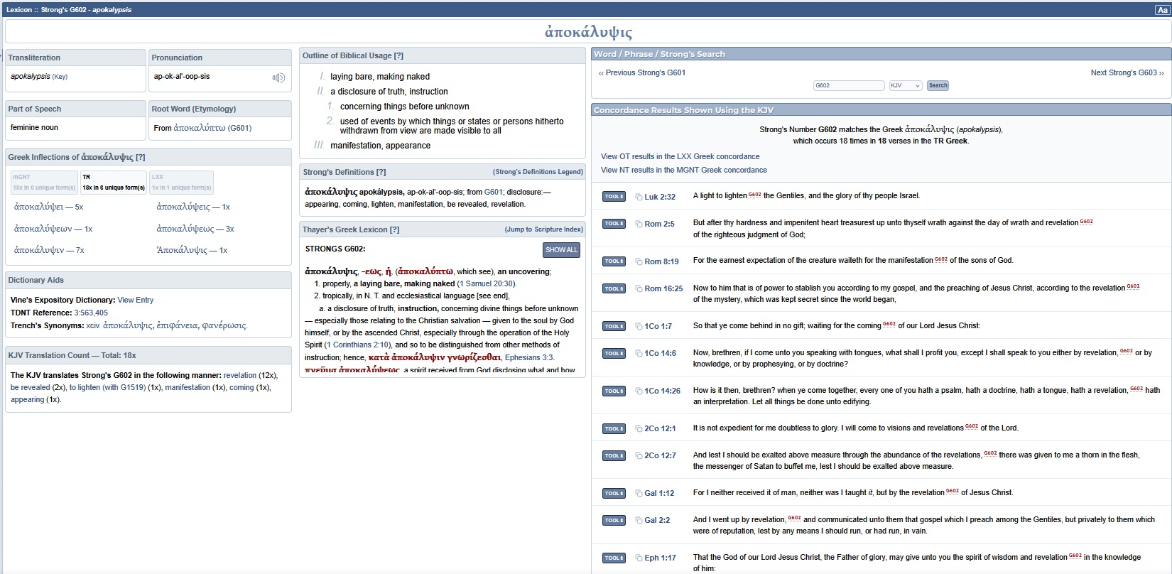The image size is (1172, 574).
Task: View NT results in the MGNT Greek concordance
Action: click(x=684, y=170)
